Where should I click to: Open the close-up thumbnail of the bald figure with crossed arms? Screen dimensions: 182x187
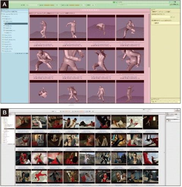pyautogui.click(x=44, y=61)
